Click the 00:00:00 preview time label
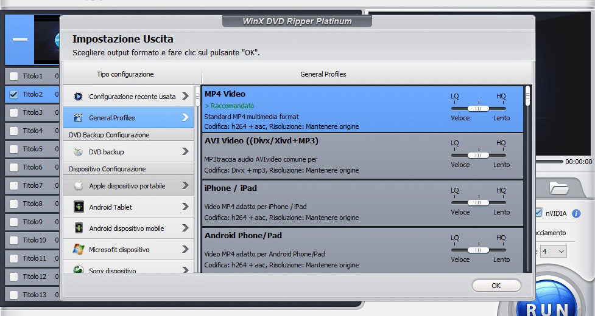 (x=579, y=162)
